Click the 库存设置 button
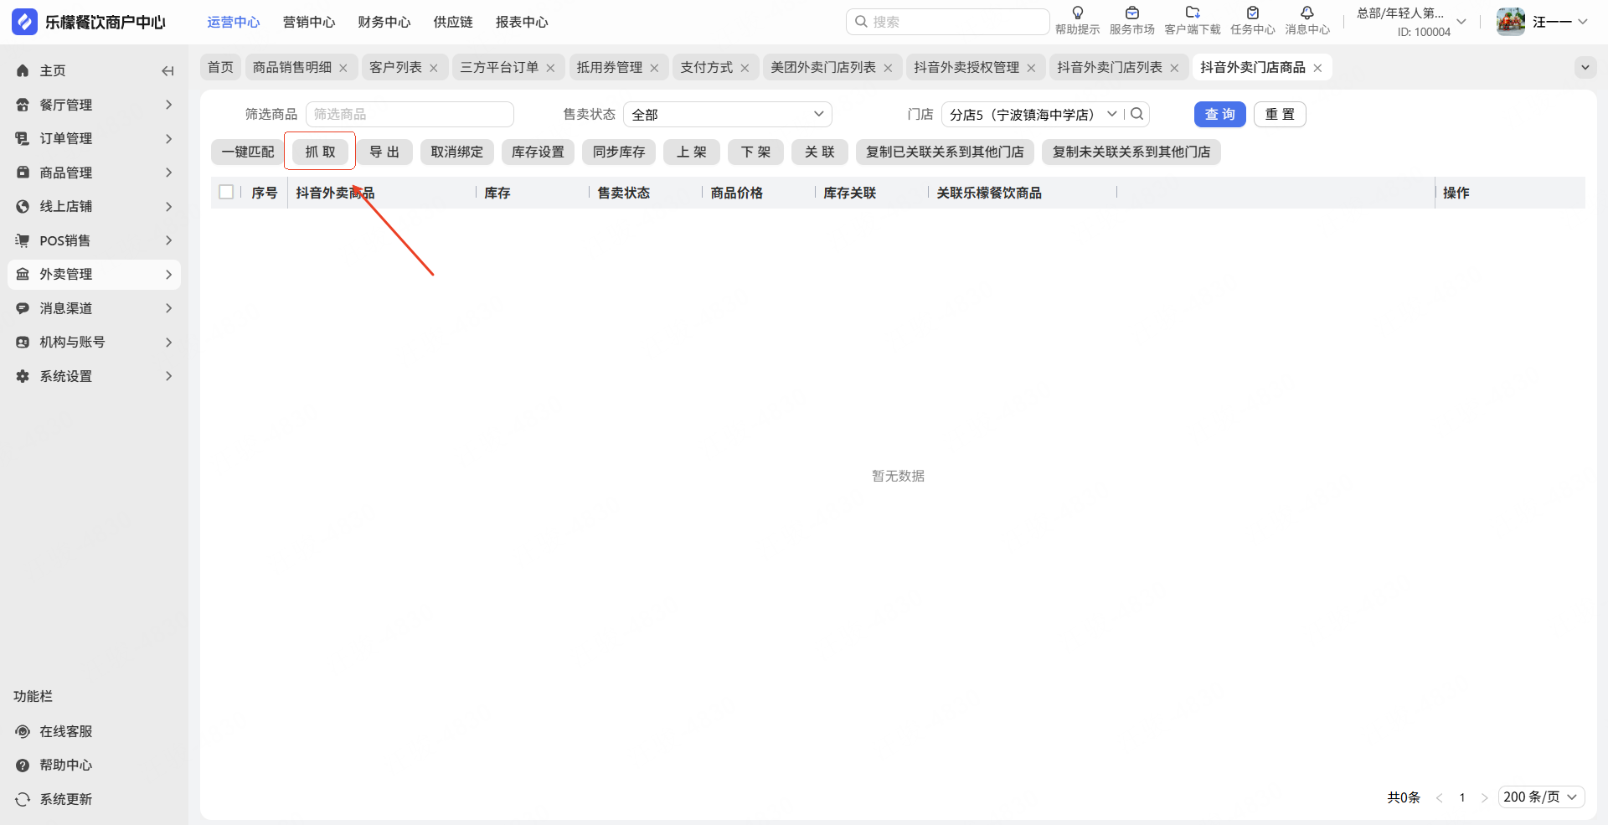Screen dimensions: 1608x825 coord(538,152)
